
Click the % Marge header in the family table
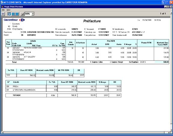102,82
